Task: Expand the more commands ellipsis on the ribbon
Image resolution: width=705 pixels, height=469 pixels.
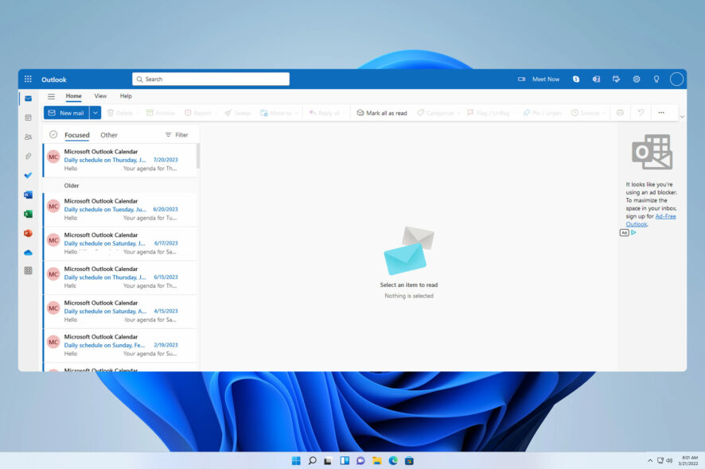Action: pos(661,112)
